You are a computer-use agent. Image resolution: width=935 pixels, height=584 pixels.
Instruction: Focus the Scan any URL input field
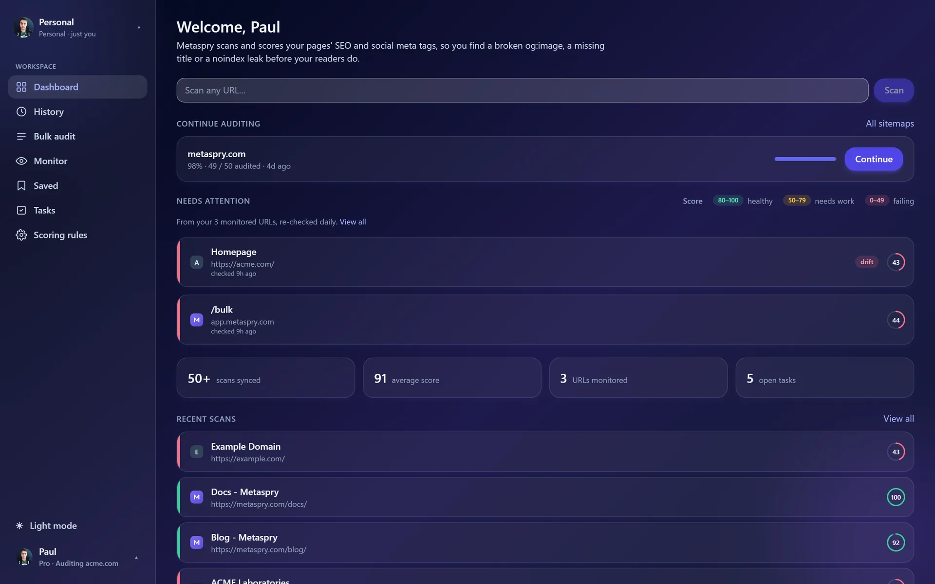522,91
